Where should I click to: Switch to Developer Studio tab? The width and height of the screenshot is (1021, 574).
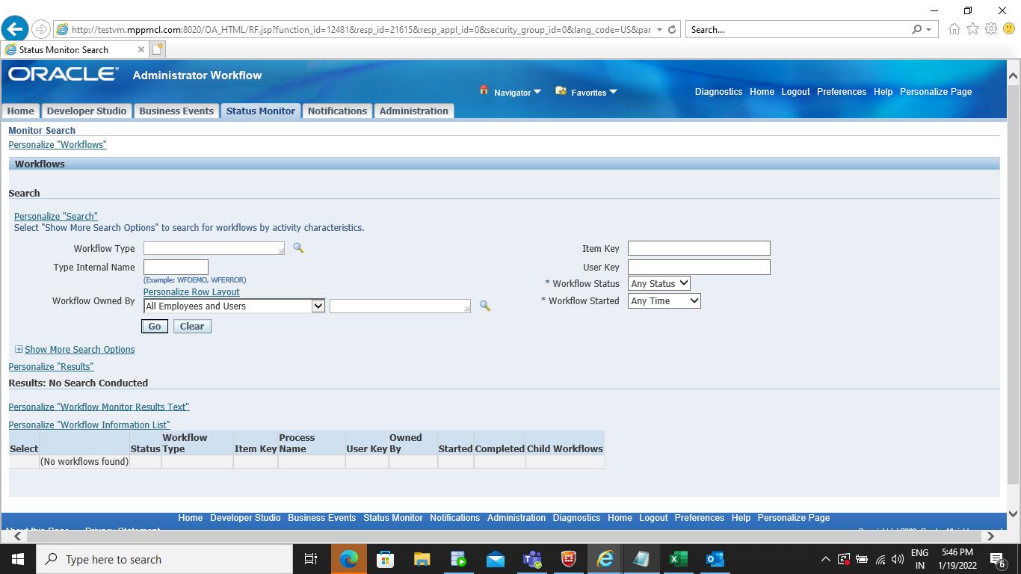pos(87,111)
